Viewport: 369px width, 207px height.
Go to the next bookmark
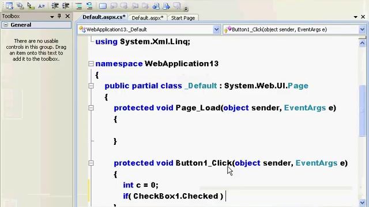tap(124, 6)
